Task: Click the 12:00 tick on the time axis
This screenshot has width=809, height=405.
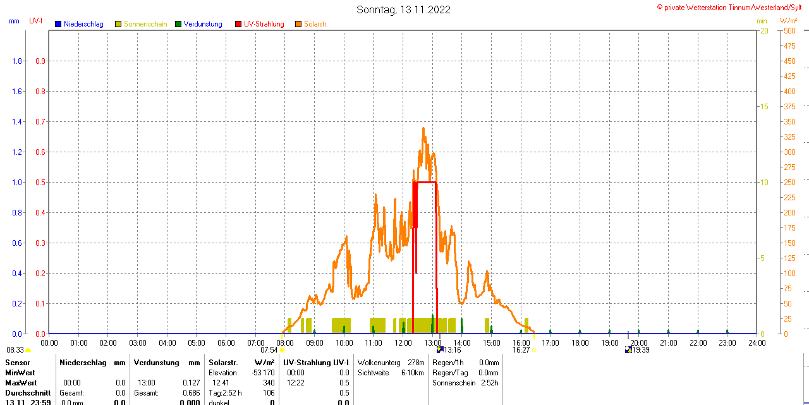Action: coord(403,342)
